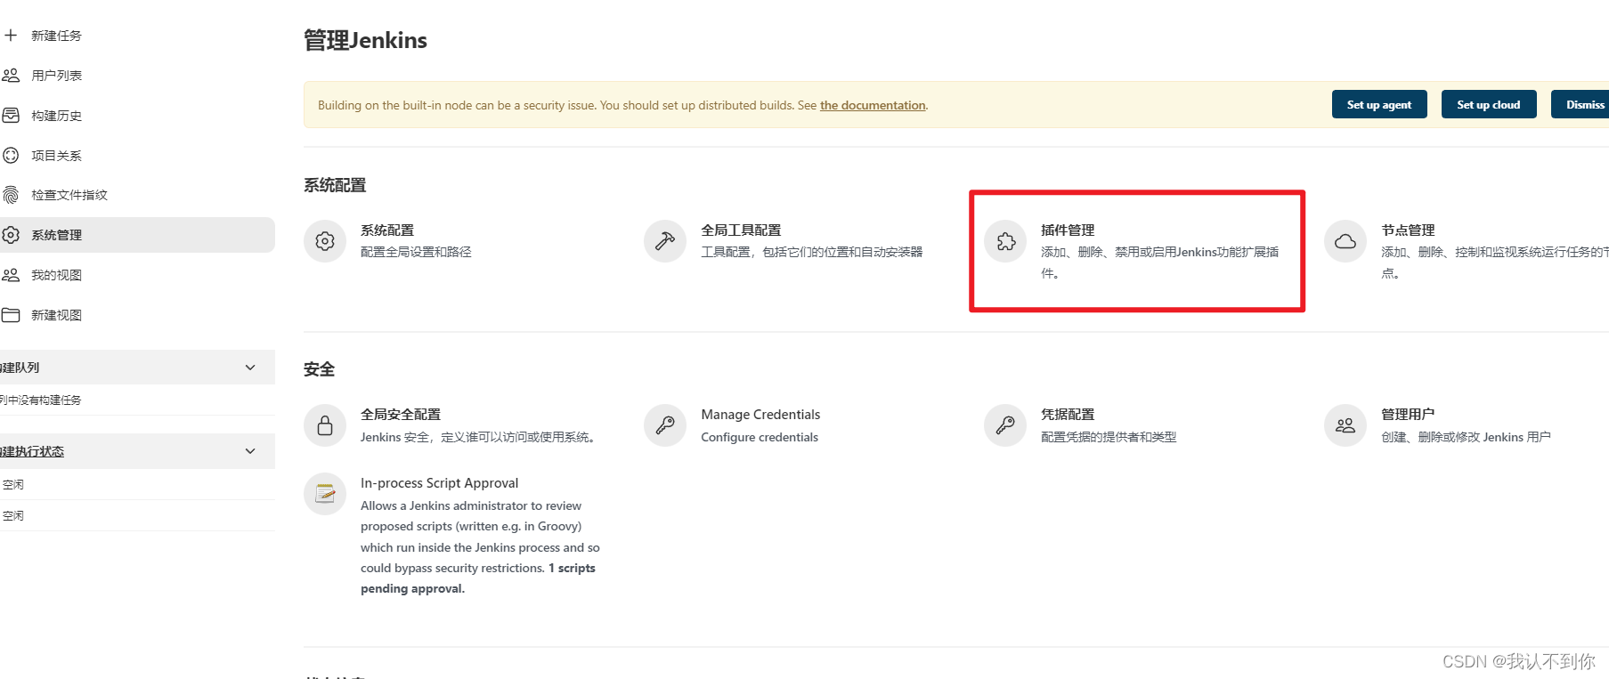Image resolution: width=1609 pixels, height=679 pixels.
Task: Click the gear icon for 系统配置
Action: click(325, 241)
